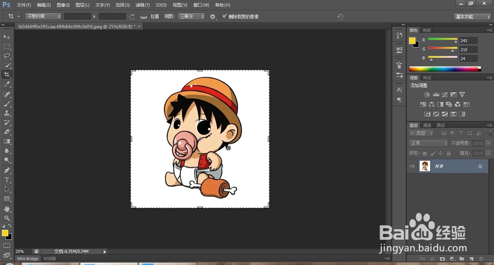Open the Paragraph panel icon
Viewport: 494px width, 265px height.
pos(399,100)
